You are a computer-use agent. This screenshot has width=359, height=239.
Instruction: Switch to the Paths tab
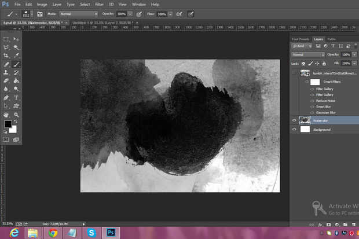[x=331, y=39]
